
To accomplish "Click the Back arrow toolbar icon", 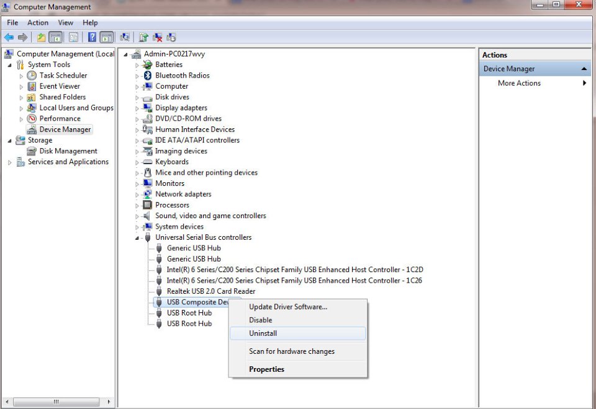I will tap(9, 37).
